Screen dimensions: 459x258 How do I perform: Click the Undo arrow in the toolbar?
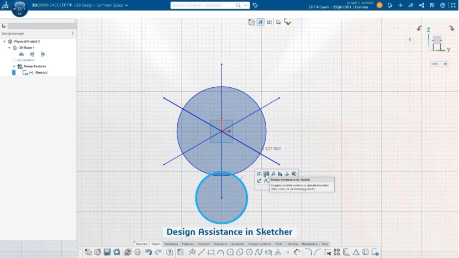[x=149, y=252]
